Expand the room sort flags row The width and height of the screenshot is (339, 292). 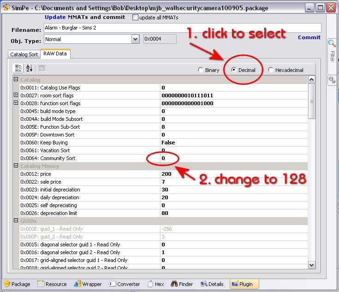coord(16,95)
